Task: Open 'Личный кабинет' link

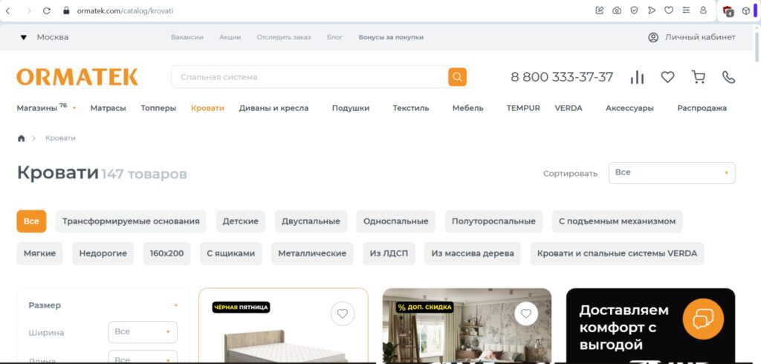Action: click(692, 37)
